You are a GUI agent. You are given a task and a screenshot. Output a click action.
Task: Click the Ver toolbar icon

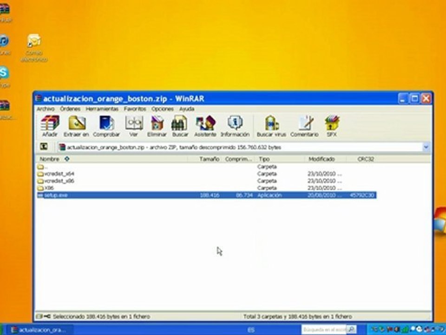(134, 126)
